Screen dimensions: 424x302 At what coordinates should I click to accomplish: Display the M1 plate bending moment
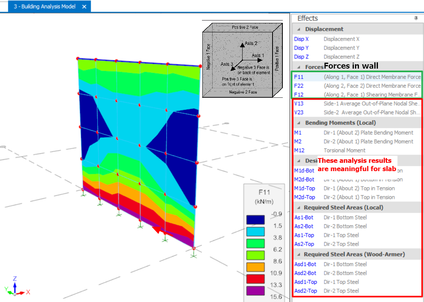[298, 133]
